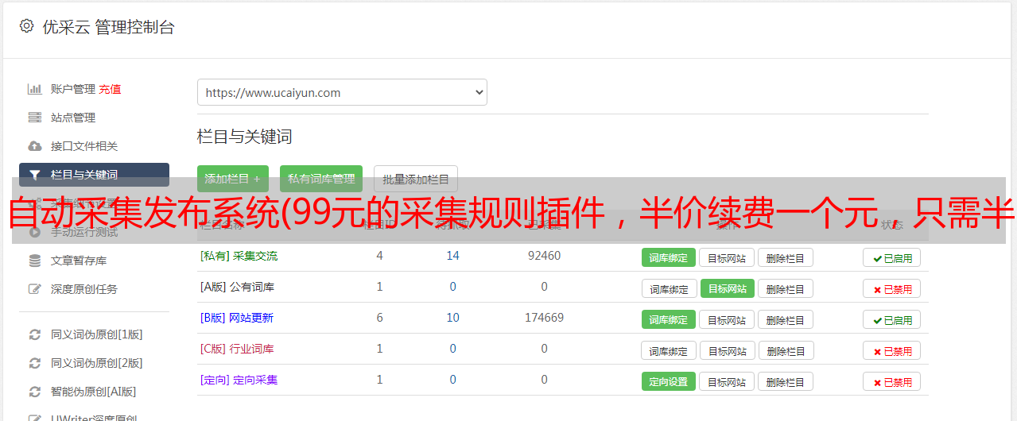Click the value 4 in 采集交流 row

379,256
